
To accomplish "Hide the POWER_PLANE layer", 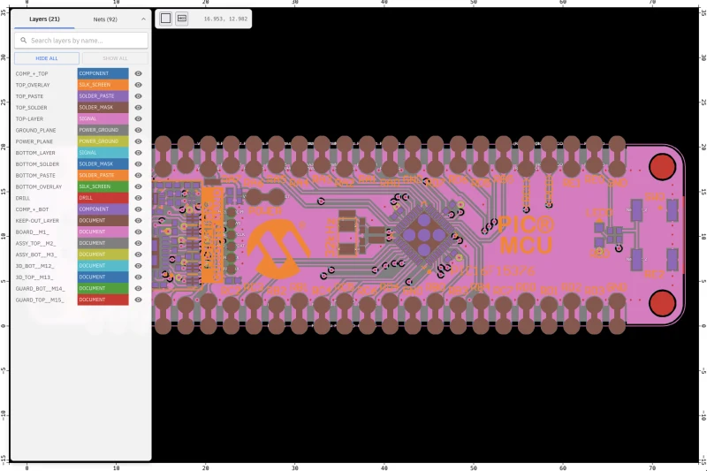I will pyautogui.click(x=139, y=141).
